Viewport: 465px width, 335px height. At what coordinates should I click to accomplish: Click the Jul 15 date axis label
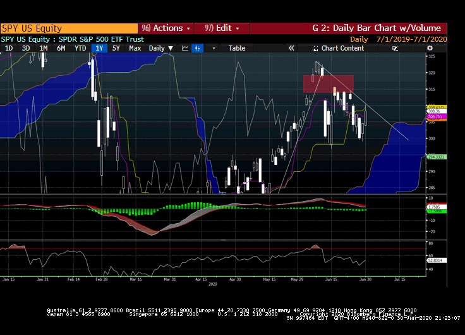click(x=399, y=279)
